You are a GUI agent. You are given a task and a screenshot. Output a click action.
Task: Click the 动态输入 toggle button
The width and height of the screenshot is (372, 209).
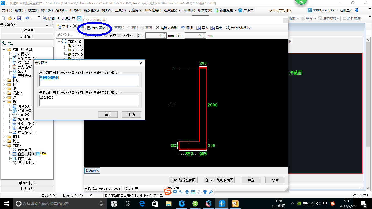(92, 171)
